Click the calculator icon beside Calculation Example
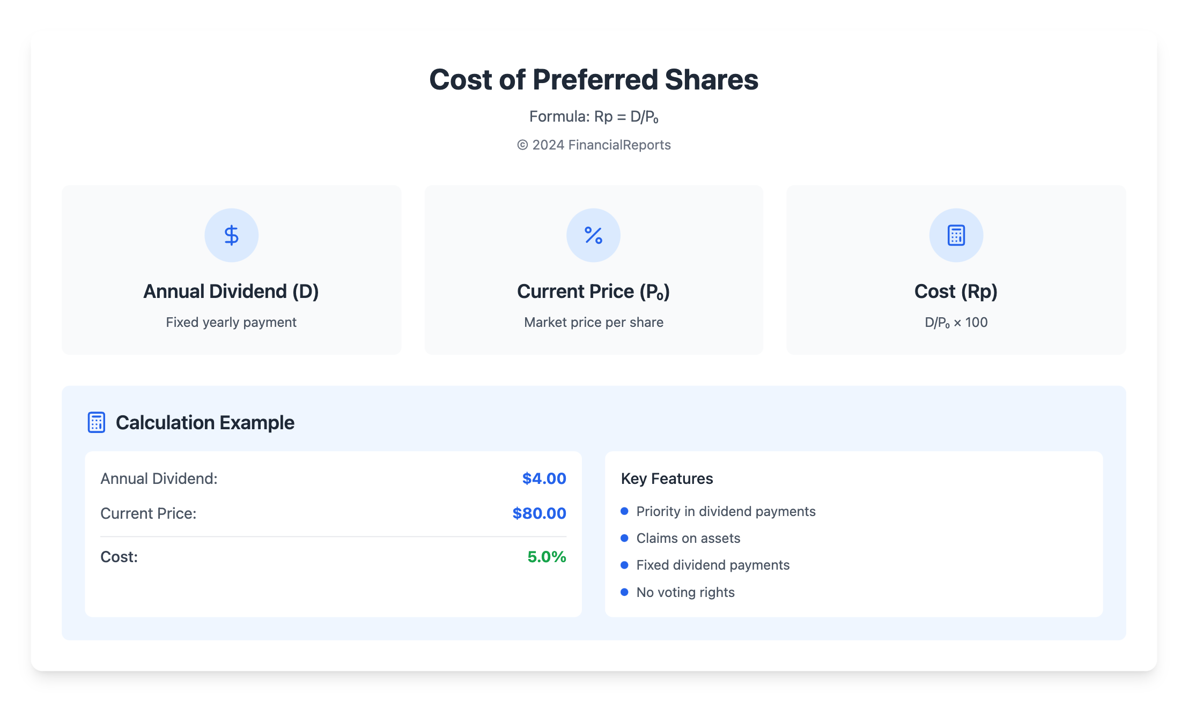This screenshot has height=702, width=1188. pyautogui.click(x=97, y=422)
